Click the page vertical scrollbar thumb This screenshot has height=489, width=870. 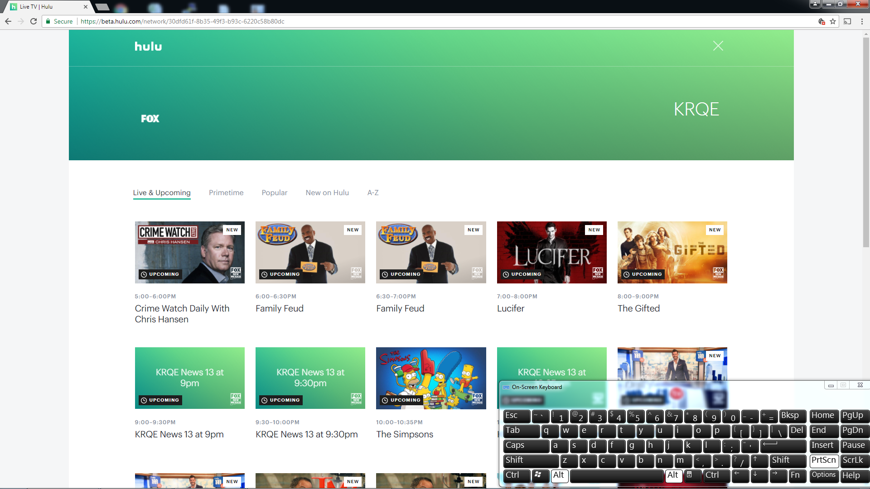[x=866, y=142]
